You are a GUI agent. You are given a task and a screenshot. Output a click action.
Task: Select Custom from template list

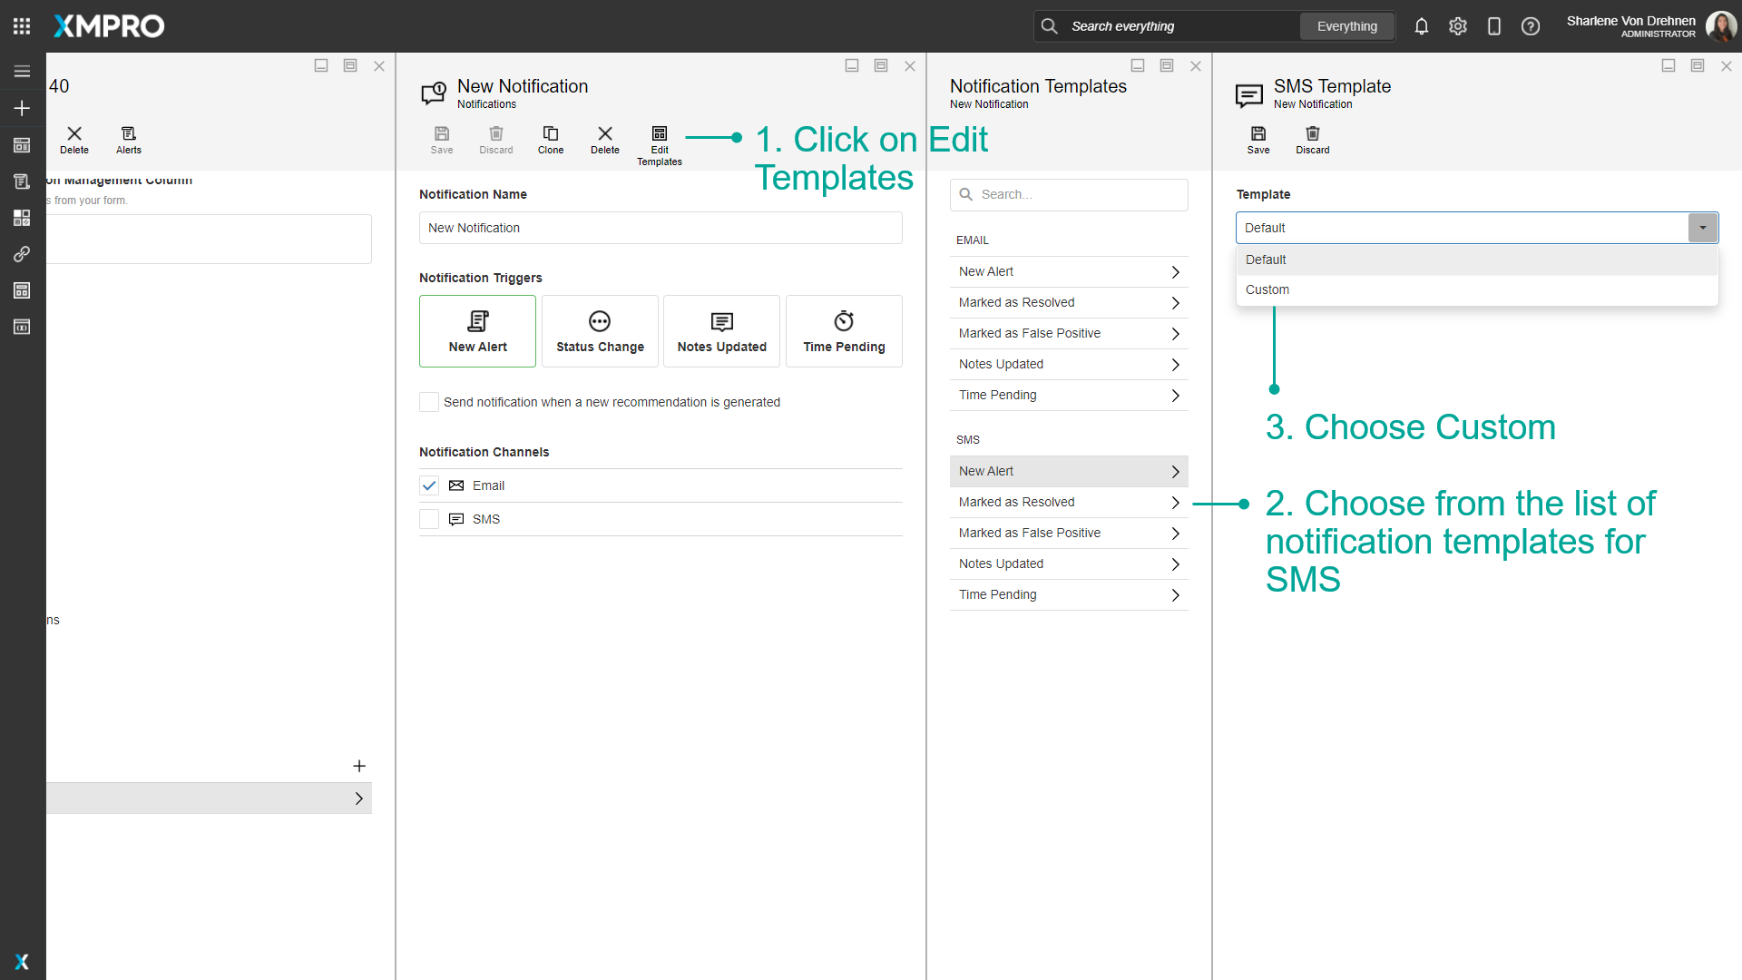(x=1267, y=289)
